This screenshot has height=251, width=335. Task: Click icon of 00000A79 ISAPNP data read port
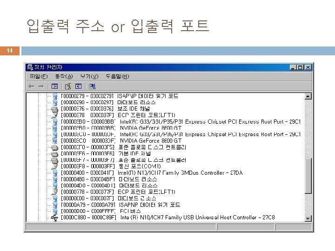click(x=55, y=205)
